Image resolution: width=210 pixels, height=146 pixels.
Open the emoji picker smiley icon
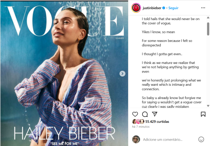(x=201, y=140)
